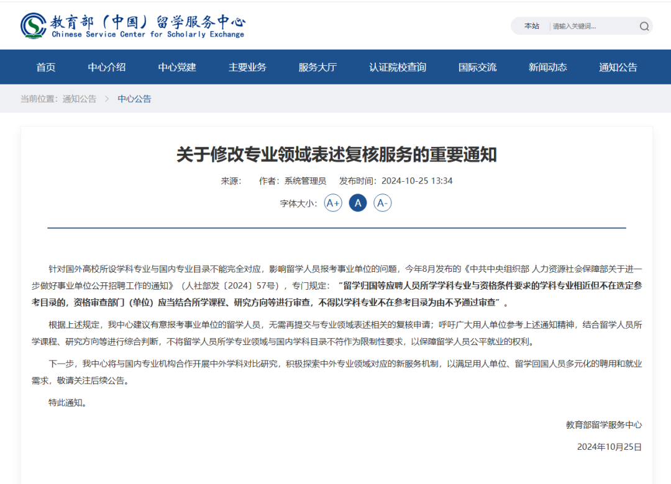The image size is (671, 484).
Task: Click the article title 关于修改专业领域表述复核服务的重要通知
Action: (x=336, y=155)
